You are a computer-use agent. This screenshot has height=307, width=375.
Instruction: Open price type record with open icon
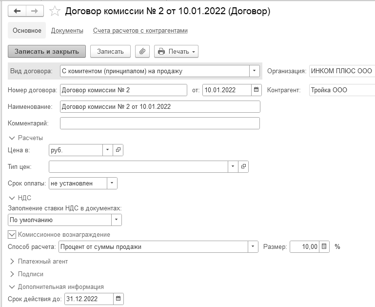coord(244,166)
